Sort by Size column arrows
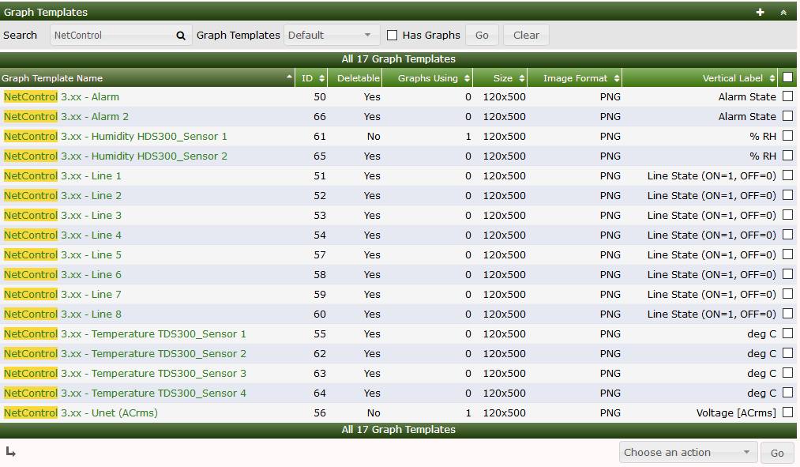The image size is (800, 467). [521, 78]
